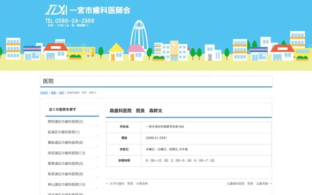Click clinic phone number 0586-51-2991
Image resolution: width=312 pixels, height=195 pixels.
click(156, 138)
